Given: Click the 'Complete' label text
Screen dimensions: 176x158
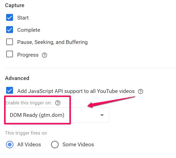Looking at the screenshot, I should click(29, 30).
